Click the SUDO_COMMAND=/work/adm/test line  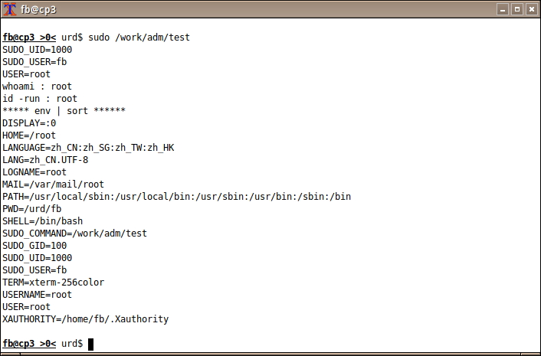74,234
